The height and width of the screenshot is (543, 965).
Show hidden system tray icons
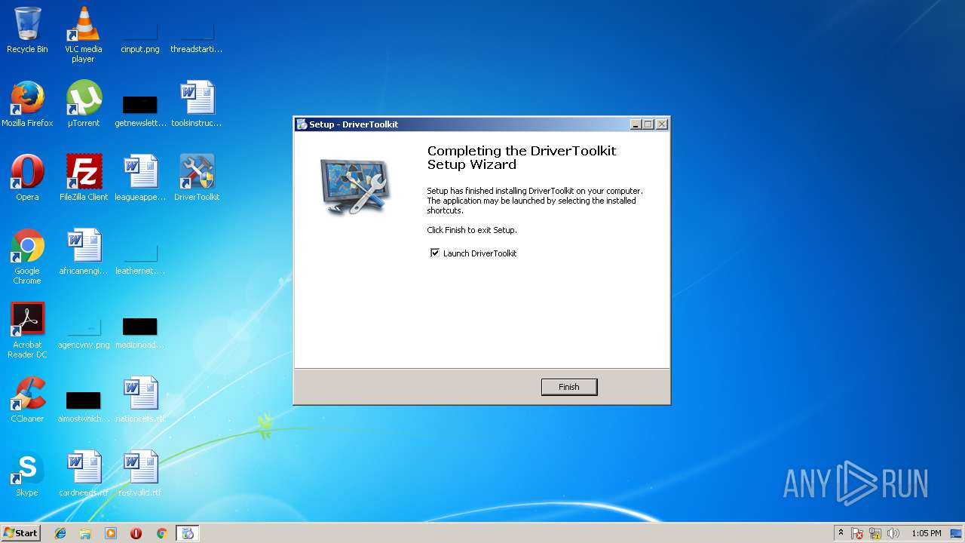coord(841,533)
